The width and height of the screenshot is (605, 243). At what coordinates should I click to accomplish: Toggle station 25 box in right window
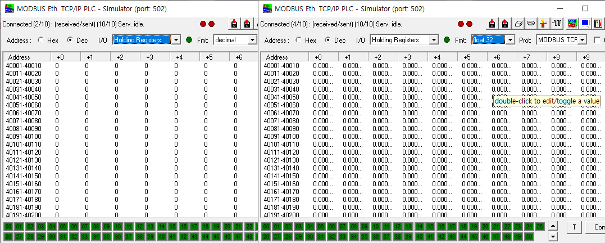540,227
